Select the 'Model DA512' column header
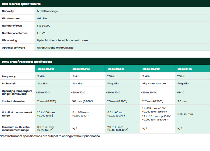This screenshot has height=151, width=210. point(116,69)
